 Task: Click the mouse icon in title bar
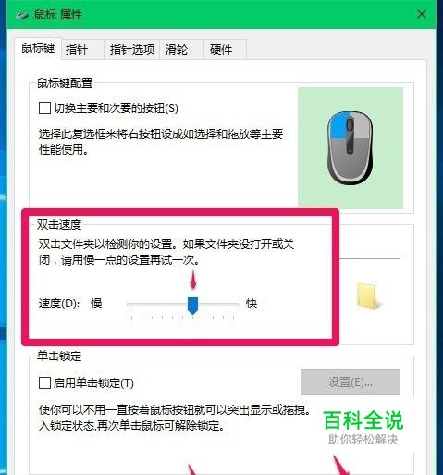(22, 15)
